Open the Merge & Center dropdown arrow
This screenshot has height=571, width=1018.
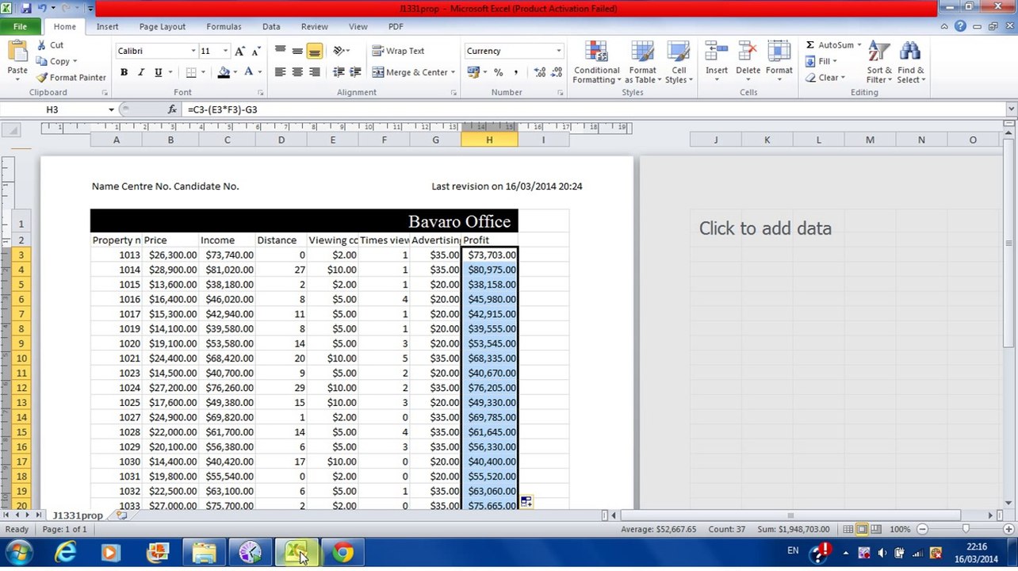[x=453, y=72]
